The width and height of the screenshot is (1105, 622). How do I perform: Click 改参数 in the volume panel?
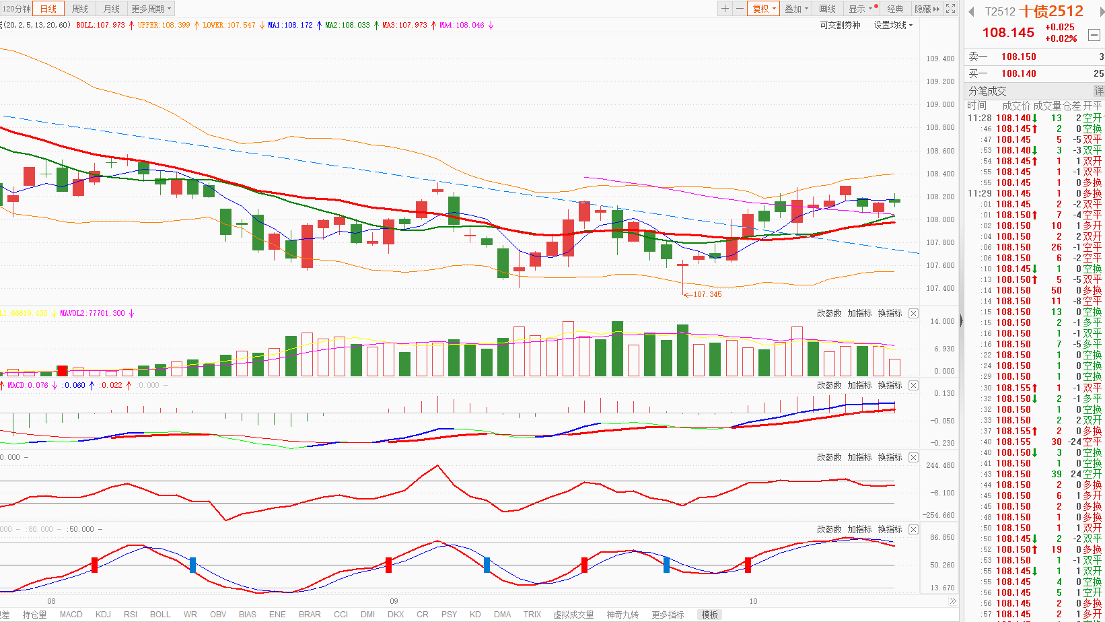829,314
